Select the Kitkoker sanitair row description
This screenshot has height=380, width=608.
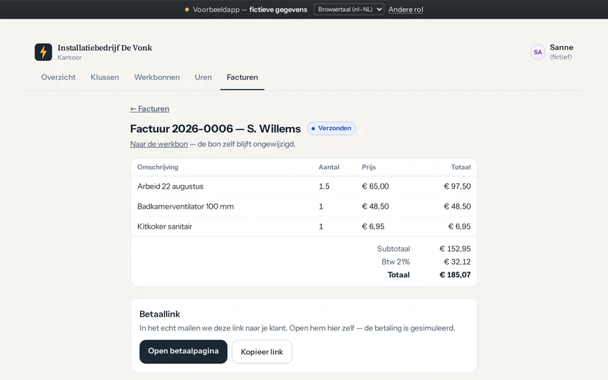point(165,227)
